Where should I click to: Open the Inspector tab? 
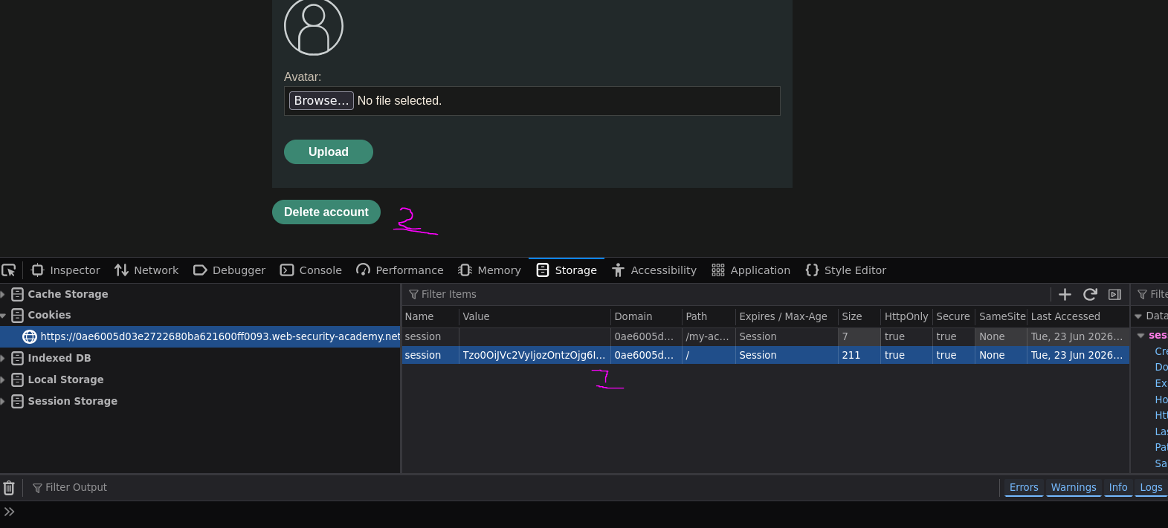[x=65, y=270]
